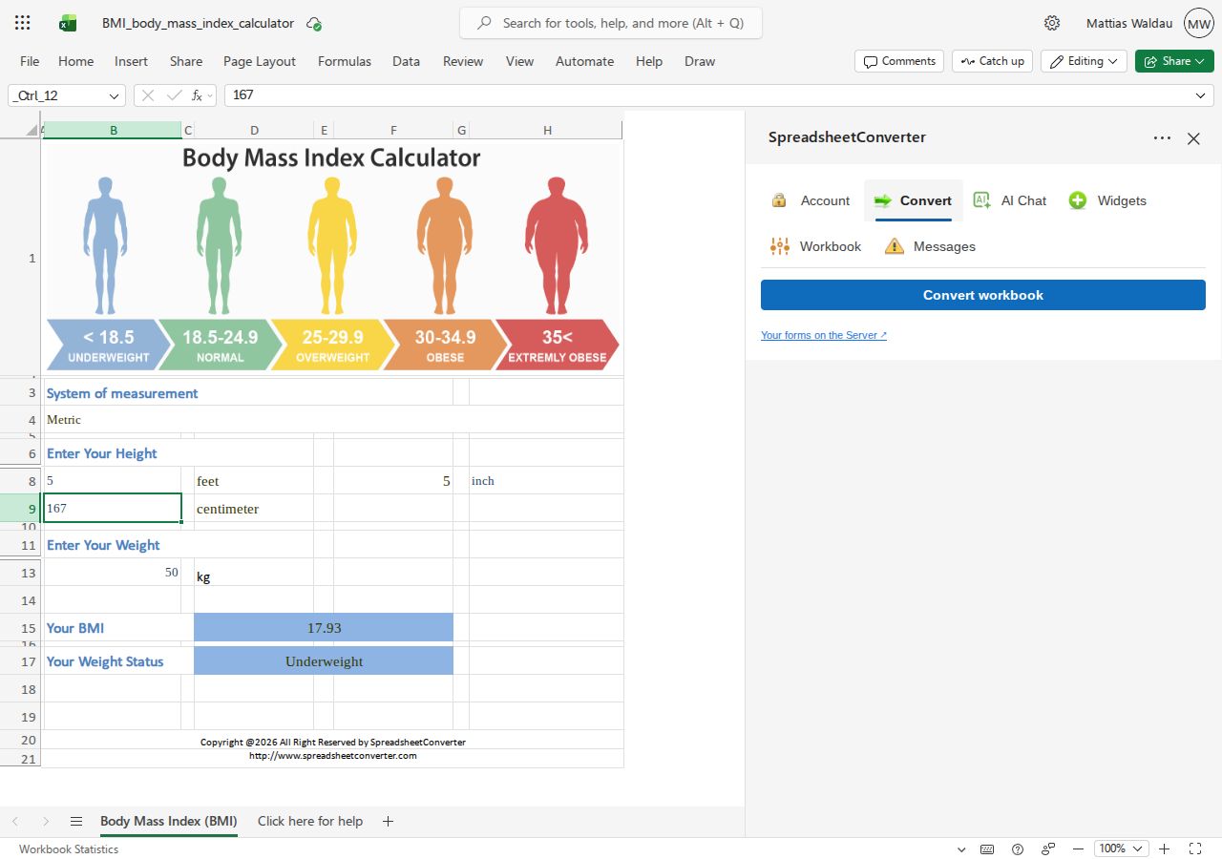
Task: Click the Catch up button
Action: (992, 61)
